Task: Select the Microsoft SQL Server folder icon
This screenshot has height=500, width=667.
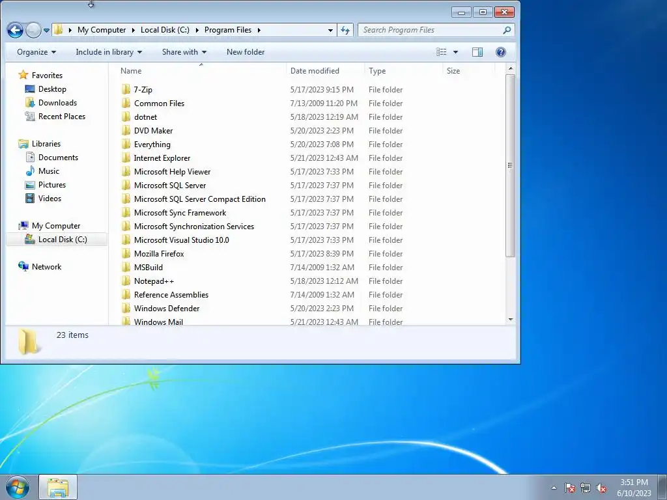Action: (x=126, y=185)
